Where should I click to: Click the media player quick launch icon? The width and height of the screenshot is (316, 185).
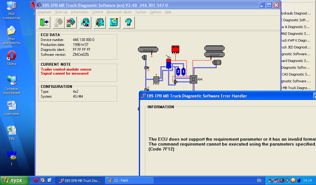click(x=43, y=180)
